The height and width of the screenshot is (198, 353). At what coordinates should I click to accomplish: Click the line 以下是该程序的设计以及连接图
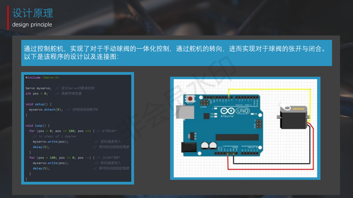(71, 57)
